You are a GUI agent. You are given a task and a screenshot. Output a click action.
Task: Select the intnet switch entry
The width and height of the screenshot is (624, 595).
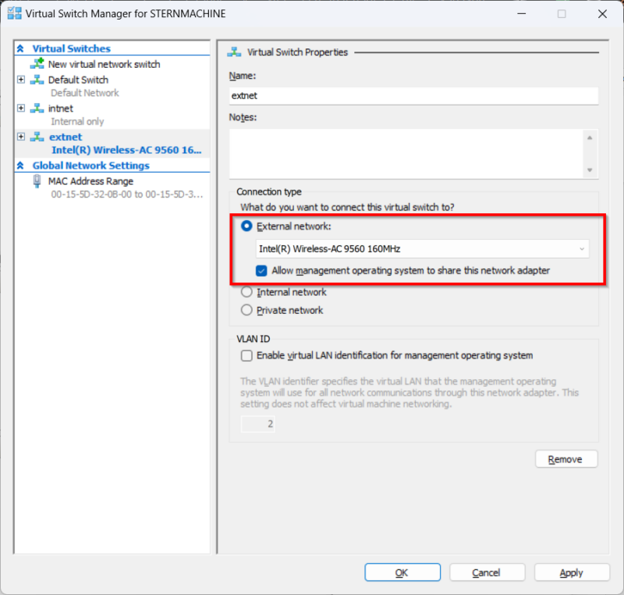[61, 109]
